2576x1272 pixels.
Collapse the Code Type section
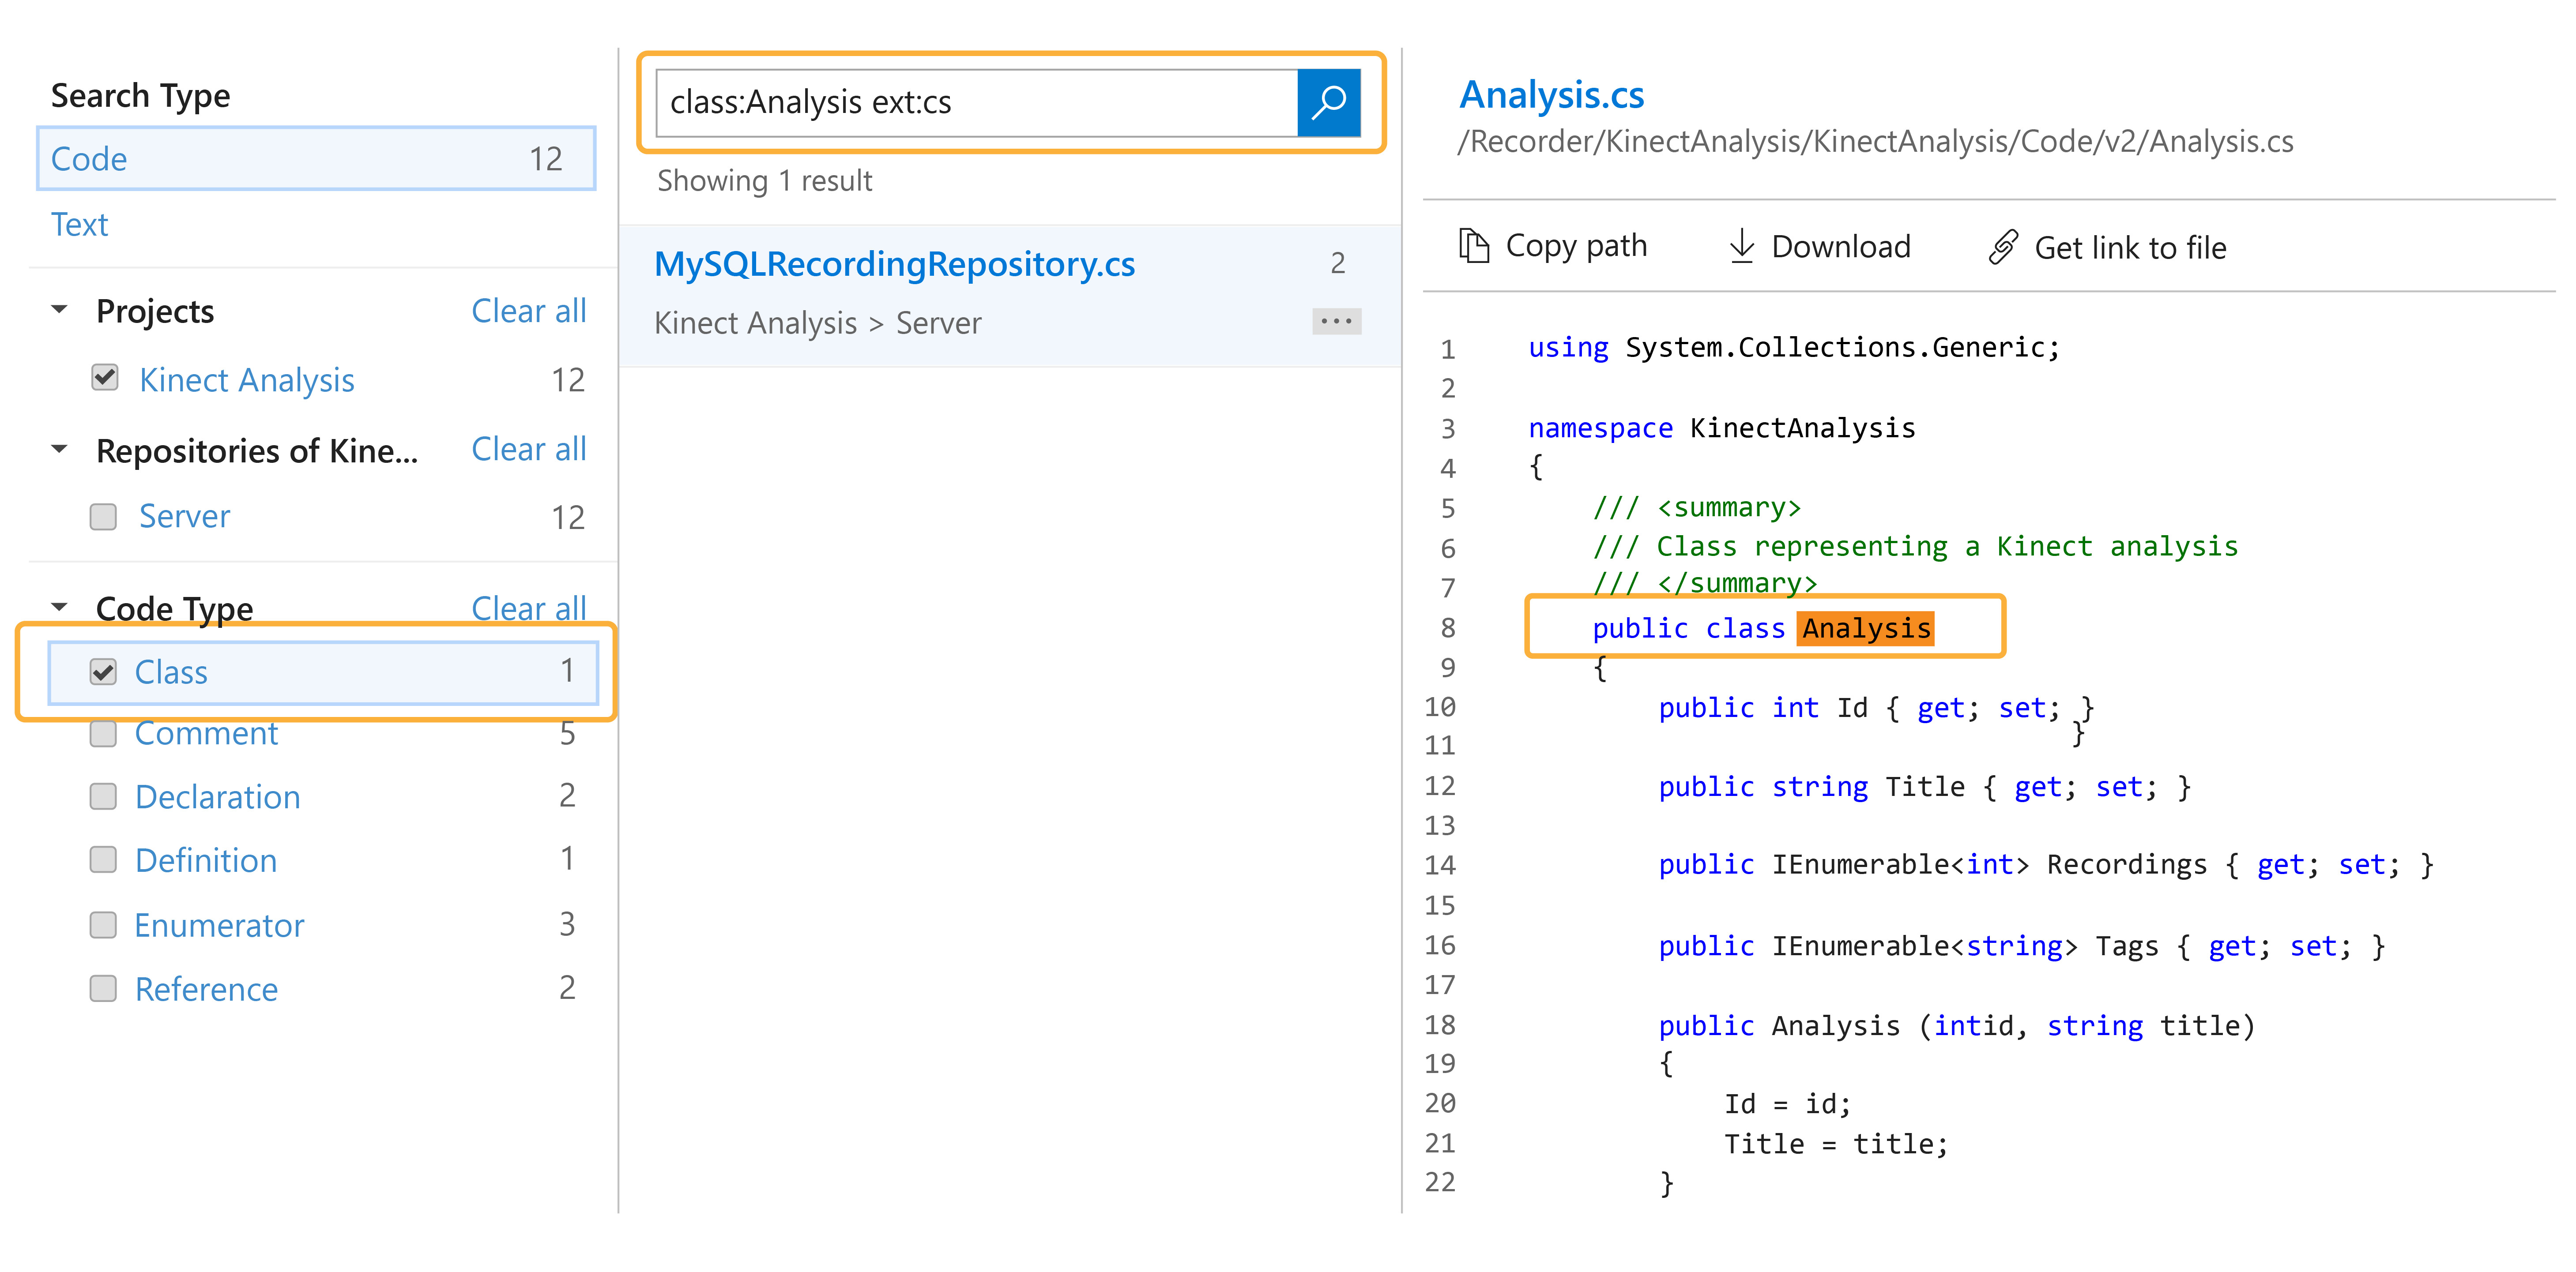tap(60, 608)
